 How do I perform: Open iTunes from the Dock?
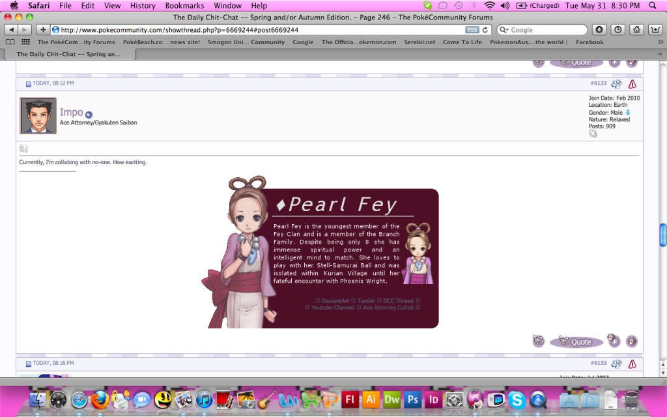[x=204, y=400]
